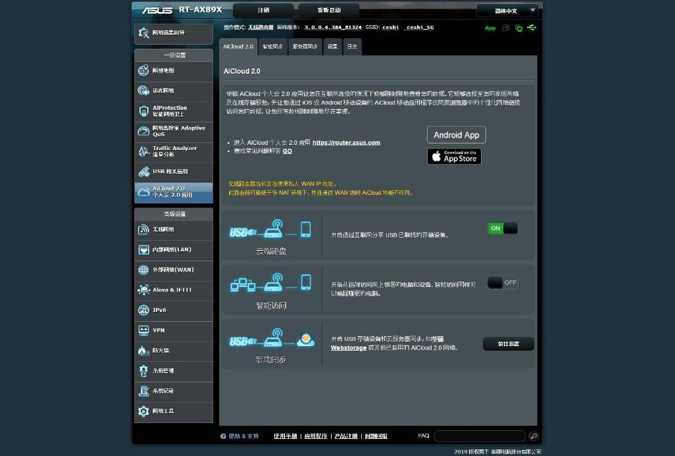Turn off the Cloud Disk (云端硬盘) switch
Screen dimensions: 675x456
tap(503, 228)
